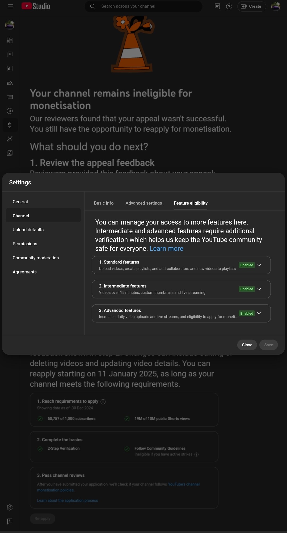Open Analytics bar chart icon in sidebar
This screenshot has width=287, height=533.
click(x=10, y=69)
